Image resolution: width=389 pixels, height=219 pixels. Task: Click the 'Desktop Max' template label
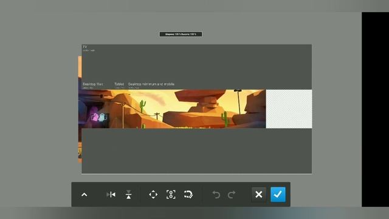[x=93, y=84]
